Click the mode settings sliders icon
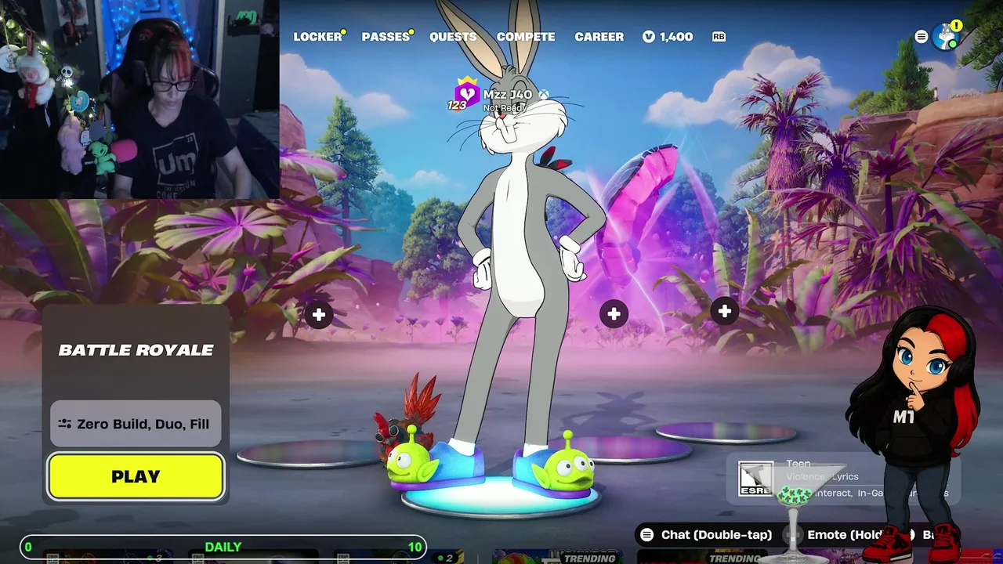The width and height of the screenshot is (1003, 564). (x=64, y=424)
